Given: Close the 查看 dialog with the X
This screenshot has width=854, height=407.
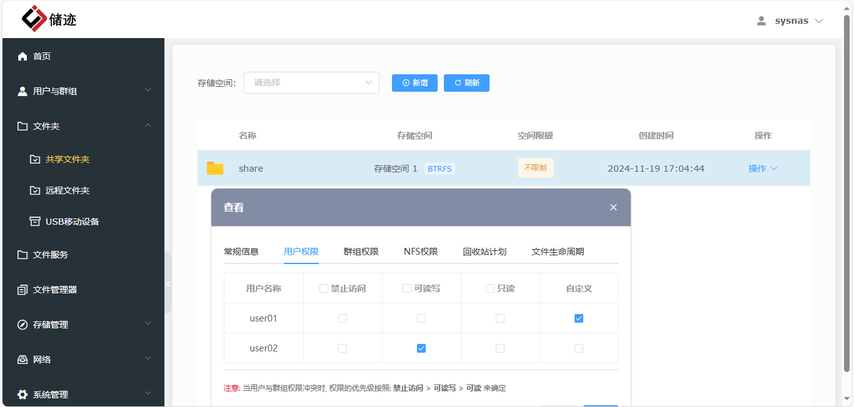Looking at the screenshot, I should click(x=613, y=207).
